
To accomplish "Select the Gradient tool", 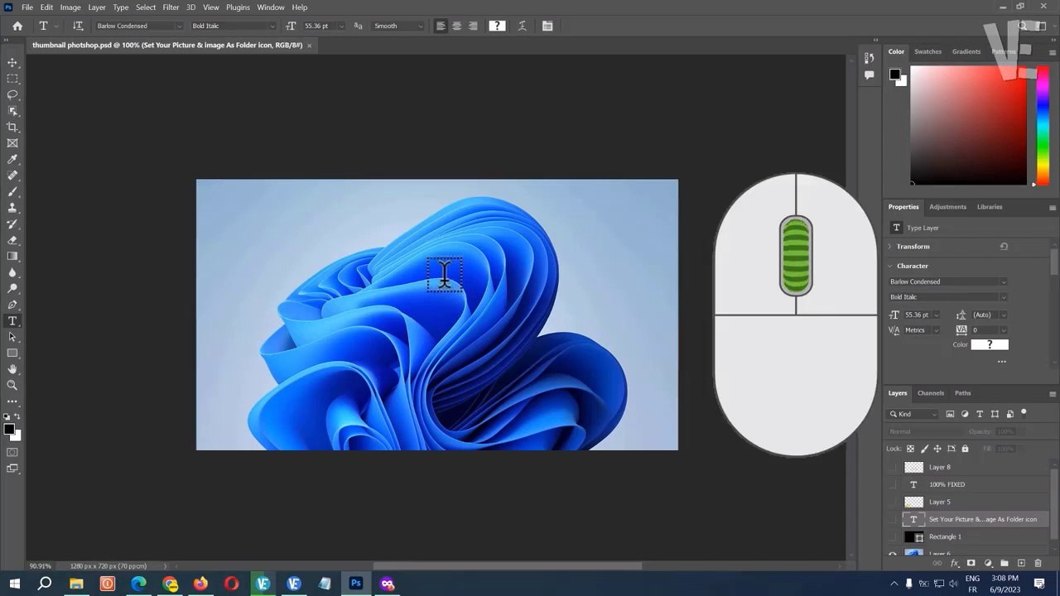I will [x=12, y=257].
